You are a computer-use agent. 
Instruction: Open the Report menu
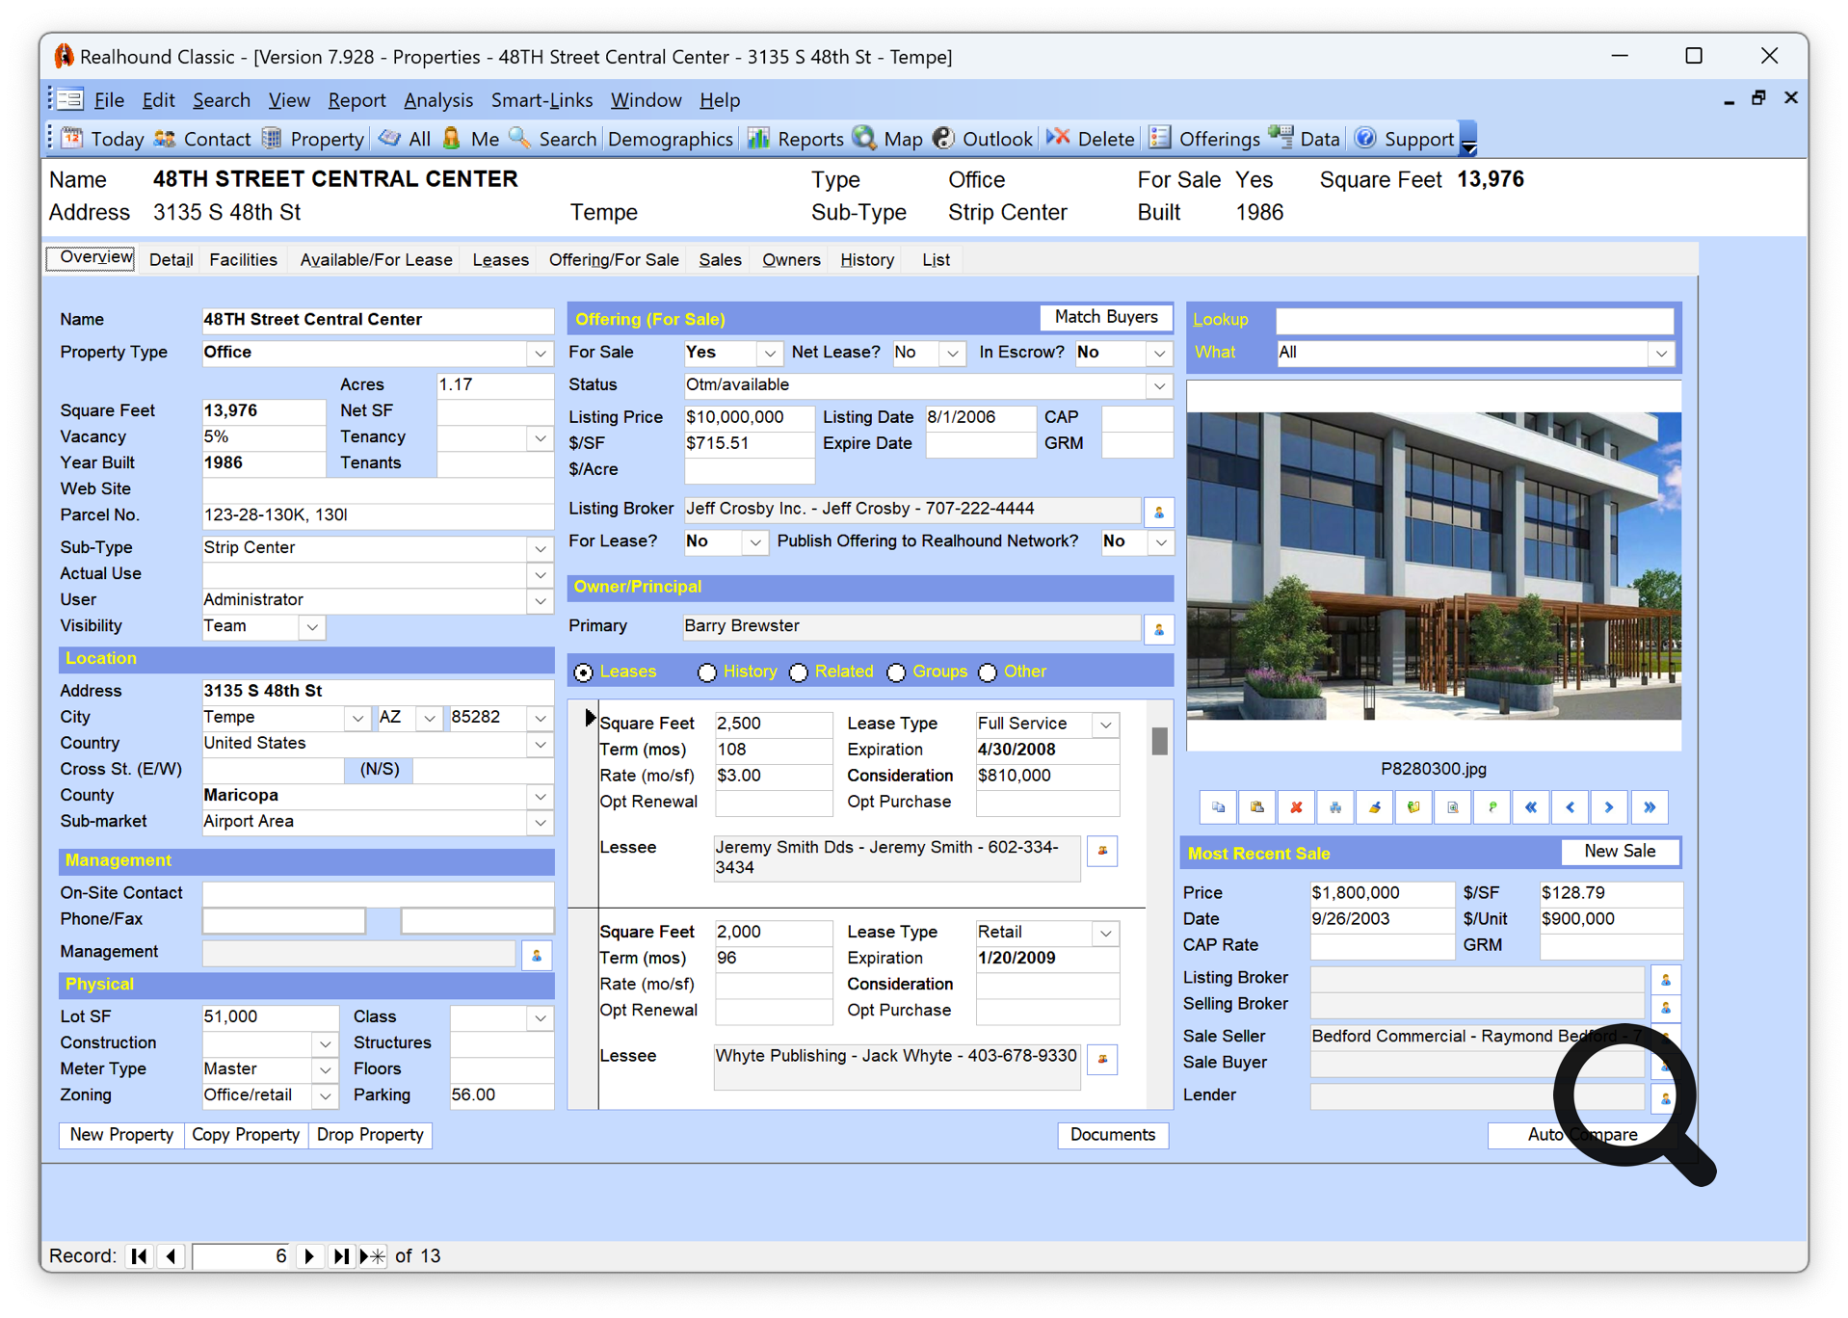(x=356, y=100)
